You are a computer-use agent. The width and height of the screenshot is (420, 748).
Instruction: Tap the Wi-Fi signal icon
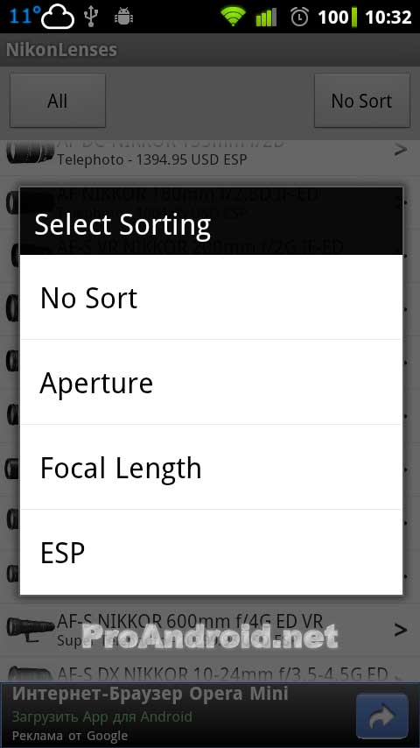click(x=233, y=18)
